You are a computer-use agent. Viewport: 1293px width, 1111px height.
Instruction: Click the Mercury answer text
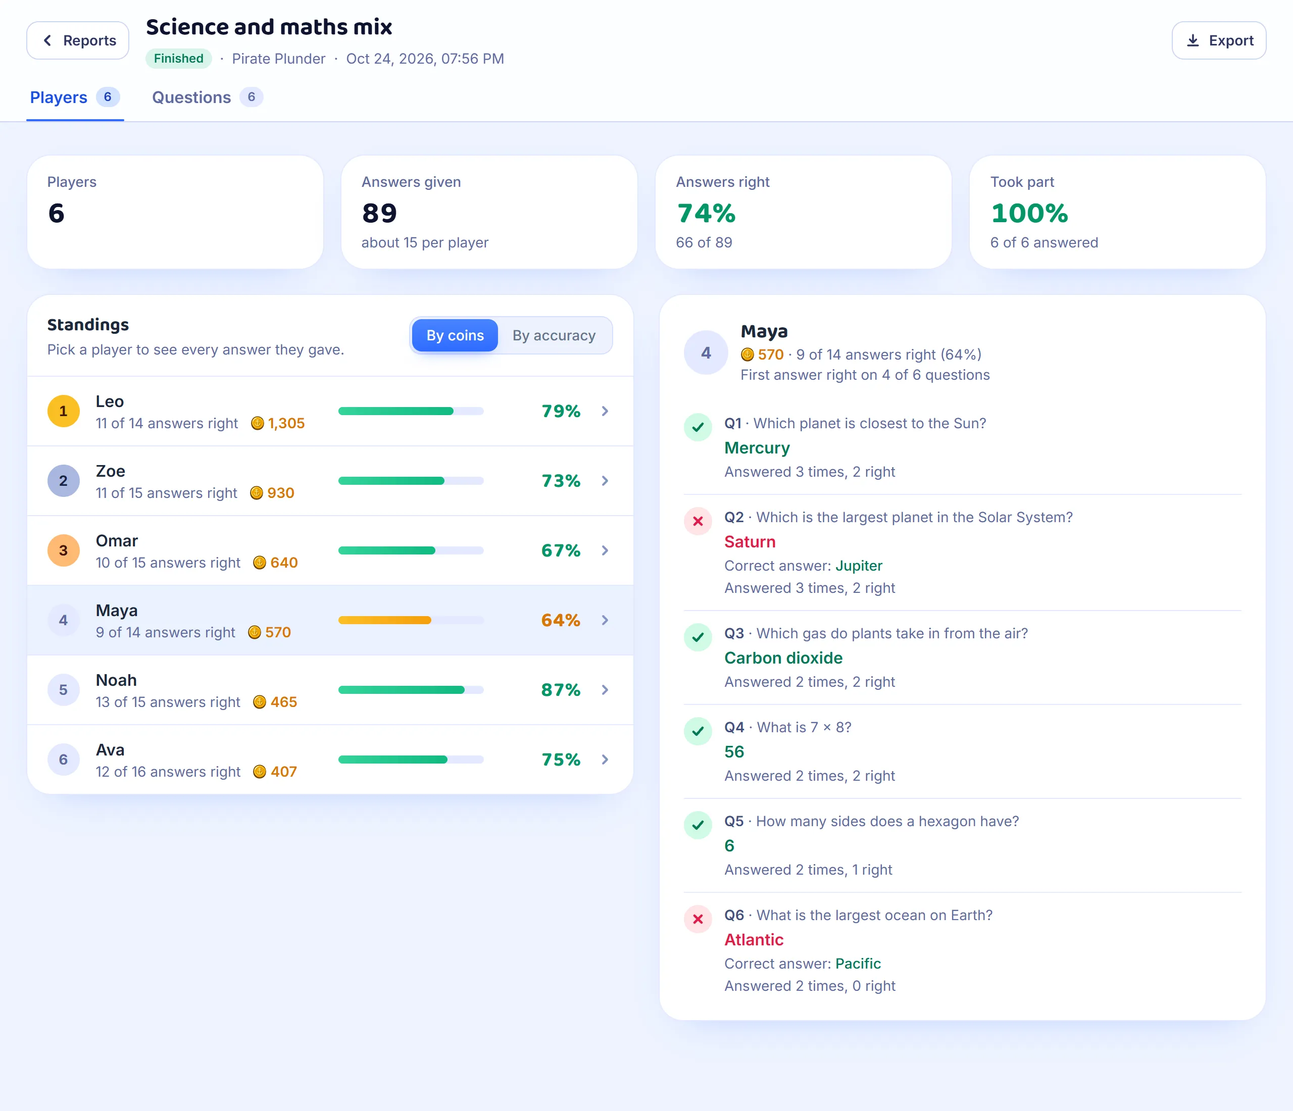click(x=757, y=448)
